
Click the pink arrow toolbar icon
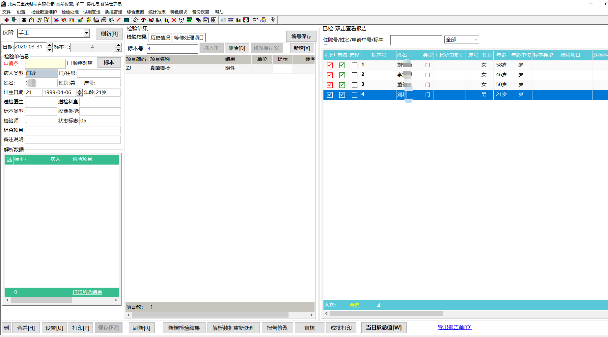pyautogui.click(x=7, y=20)
